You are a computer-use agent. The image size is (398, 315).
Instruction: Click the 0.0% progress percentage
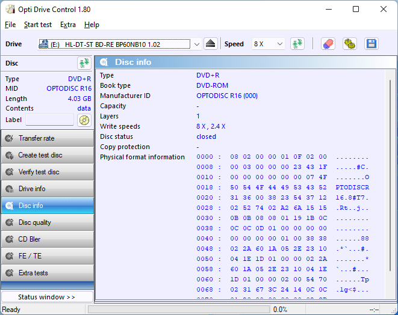(x=280, y=310)
